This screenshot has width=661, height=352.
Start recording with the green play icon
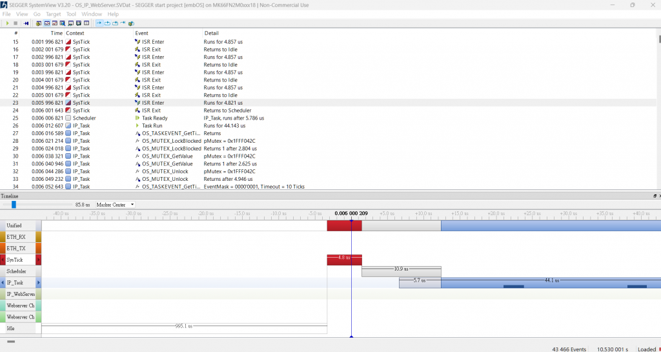point(7,23)
